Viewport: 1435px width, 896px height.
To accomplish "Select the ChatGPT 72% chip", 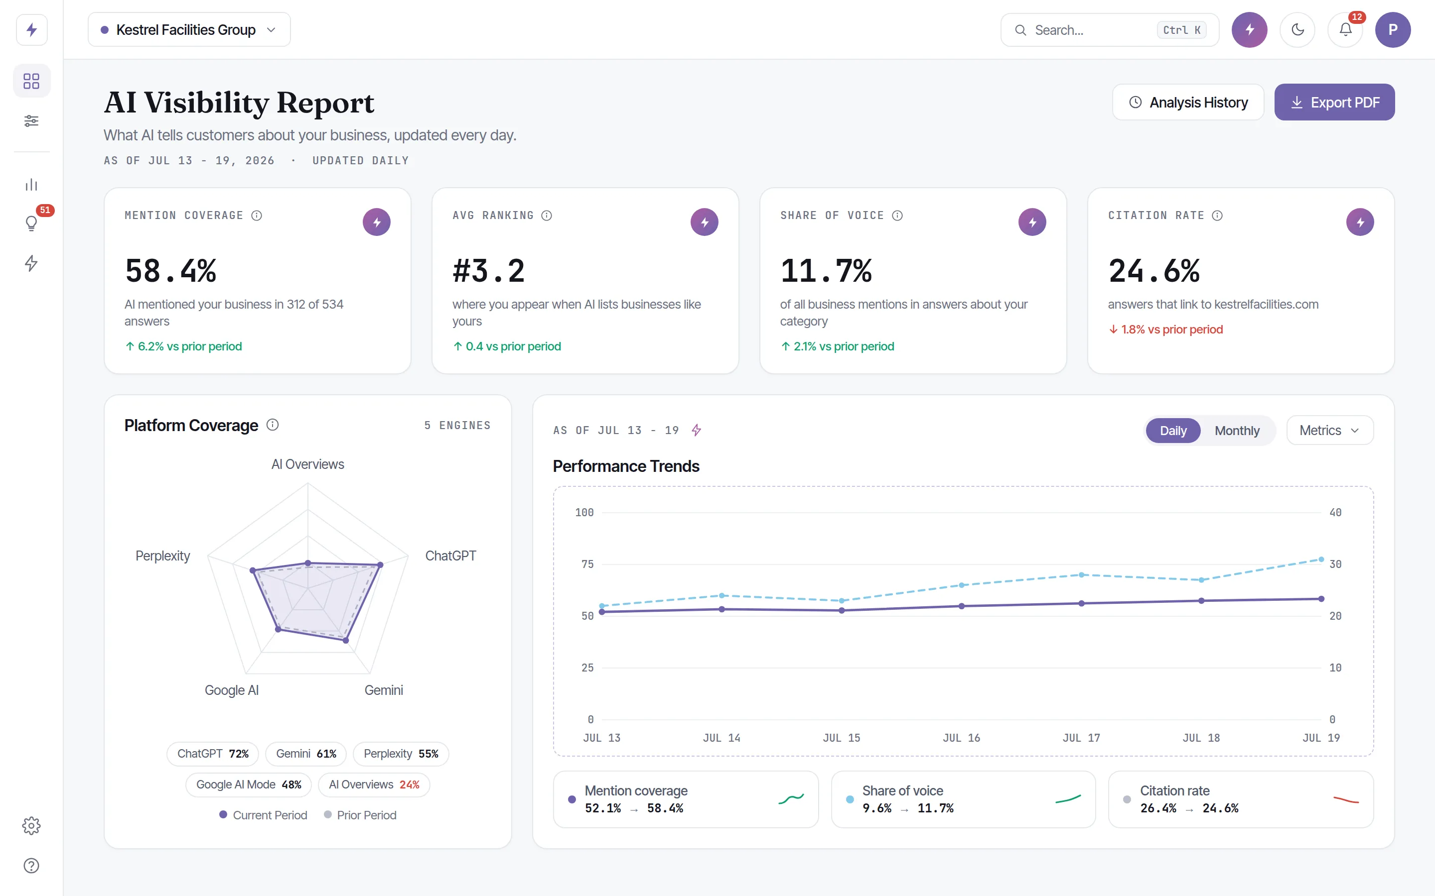I will 213,754.
